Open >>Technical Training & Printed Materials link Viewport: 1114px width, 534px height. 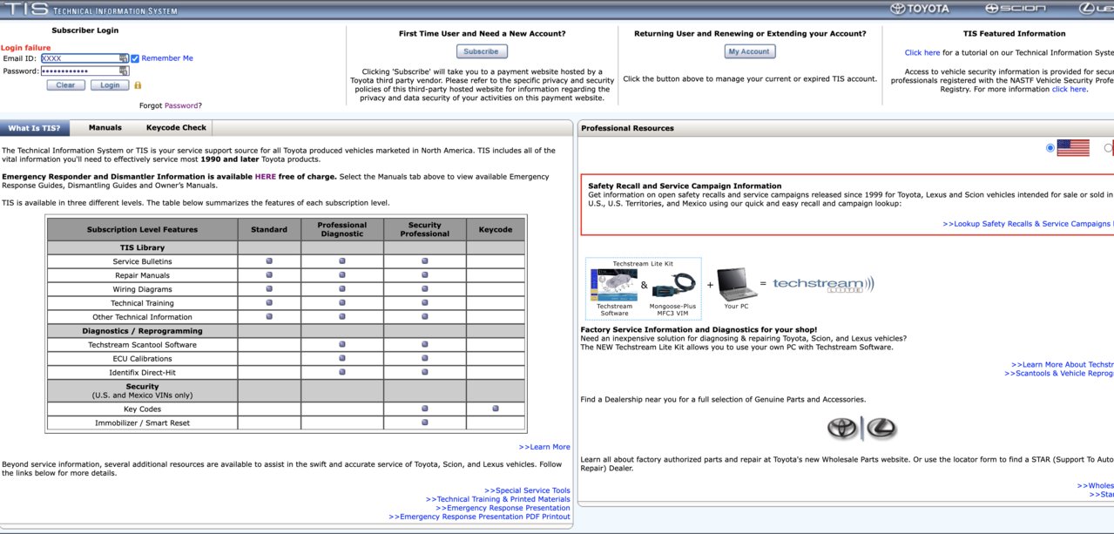(x=497, y=499)
